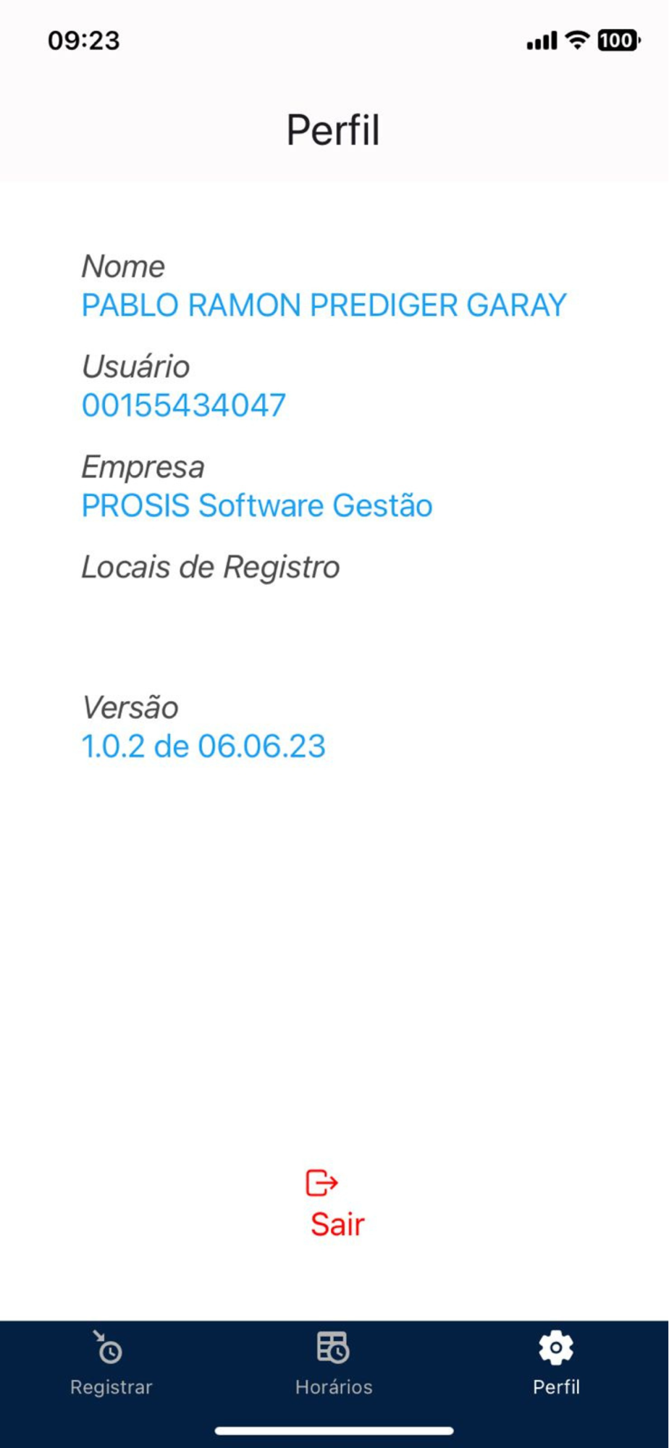This screenshot has height=1448, width=669.
Task: Select the Perfil gear icon
Action: click(x=556, y=1347)
